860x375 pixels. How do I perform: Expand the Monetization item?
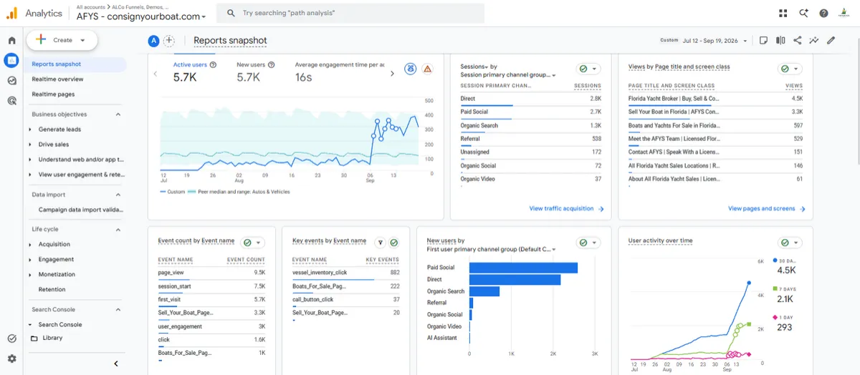coord(30,275)
